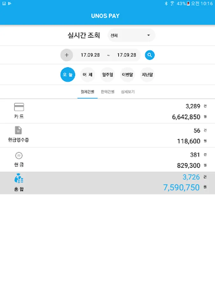215x286 pixels.
Task: Click the blue search magnifier icon
Action: [150, 55]
